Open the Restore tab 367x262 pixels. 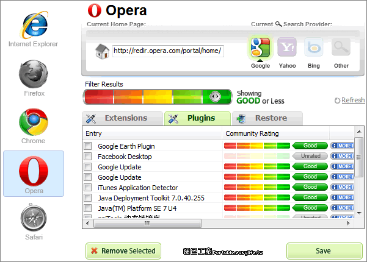(267, 118)
